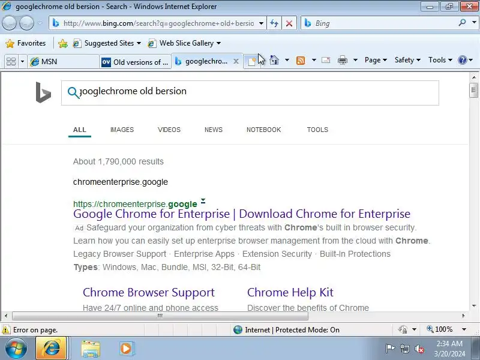Image resolution: width=480 pixels, height=360 pixels.
Task: Open the Safety menu
Action: [407, 60]
